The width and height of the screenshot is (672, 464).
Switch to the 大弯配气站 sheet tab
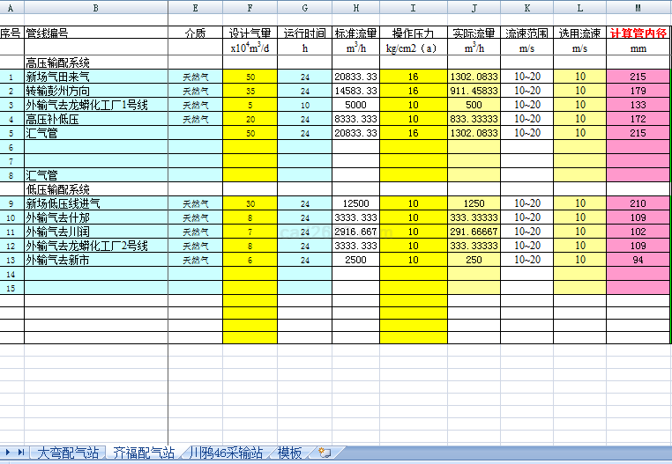[67, 453]
